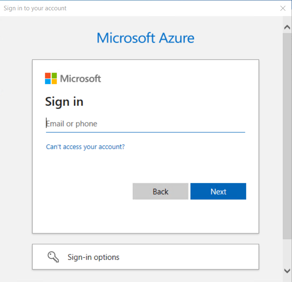This screenshot has height=282, width=292.
Task: Click the blue square of Microsoft logo
Action: 48,82
